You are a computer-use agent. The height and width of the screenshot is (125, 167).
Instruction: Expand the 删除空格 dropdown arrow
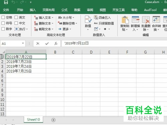76,23
